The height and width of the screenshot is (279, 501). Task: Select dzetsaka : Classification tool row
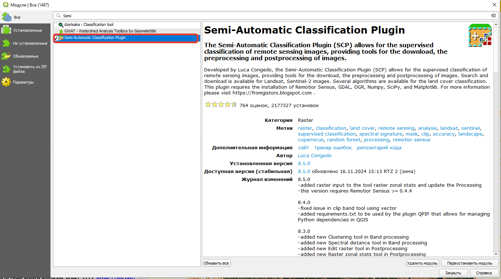click(127, 25)
